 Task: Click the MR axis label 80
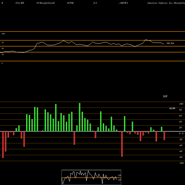click(181, 110)
